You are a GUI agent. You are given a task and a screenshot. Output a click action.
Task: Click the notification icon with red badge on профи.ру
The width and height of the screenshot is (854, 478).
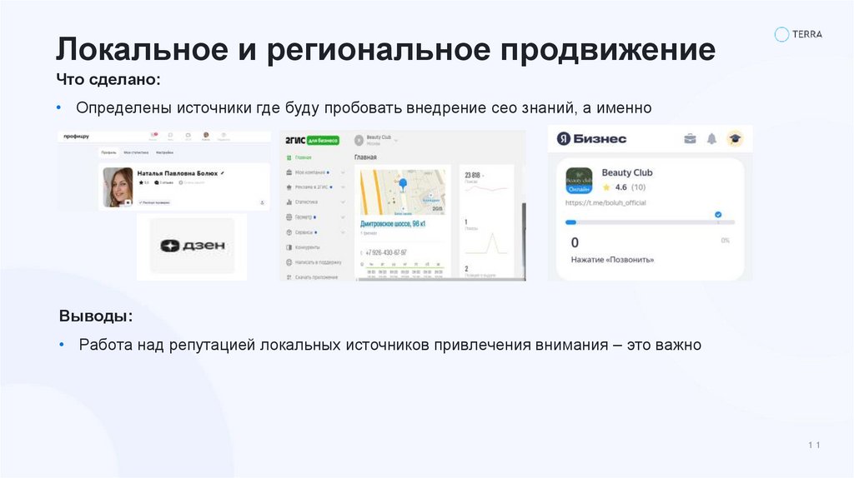point(153,136)
